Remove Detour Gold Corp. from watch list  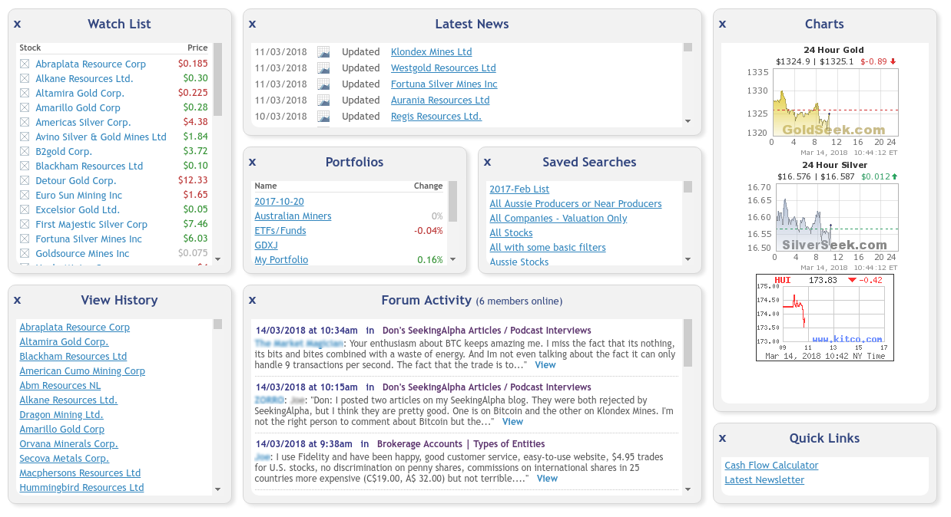tap(25, 181)
